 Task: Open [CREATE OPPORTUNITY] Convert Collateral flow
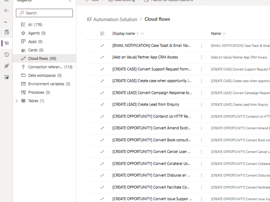pyautogui.click(x=151, y=163)
